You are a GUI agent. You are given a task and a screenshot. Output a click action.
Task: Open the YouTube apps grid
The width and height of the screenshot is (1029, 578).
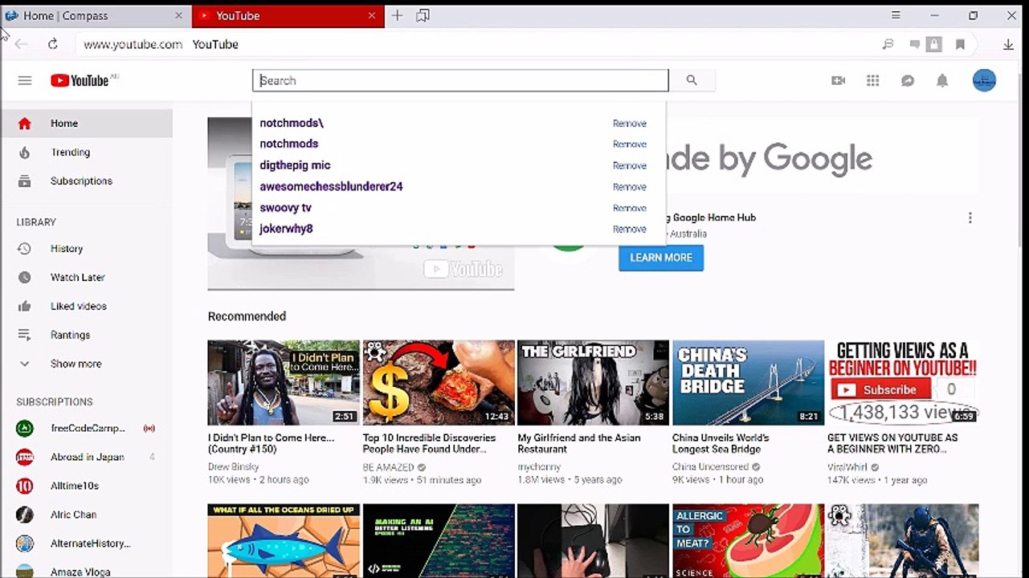click(873, 80)
